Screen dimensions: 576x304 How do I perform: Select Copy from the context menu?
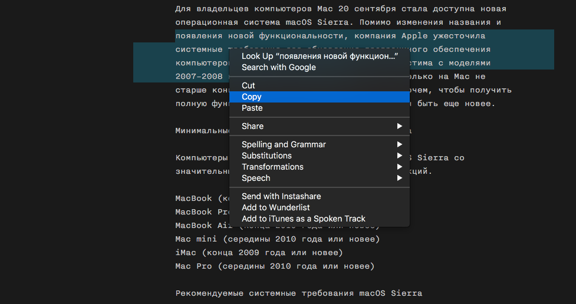coord(252,97)
